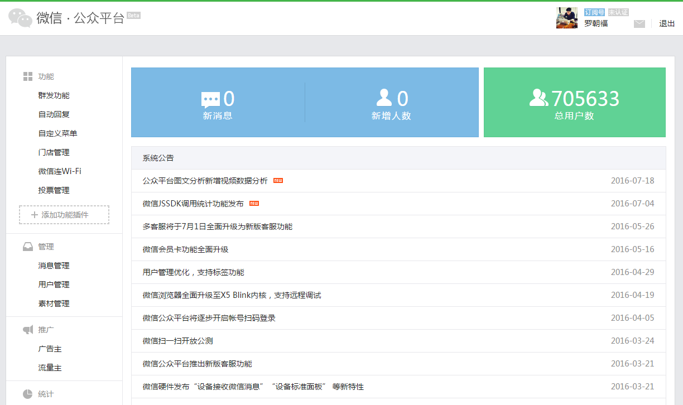Open 帐号扫码登录 announcement
Screen dimensions: 683x405
coord(209,318)
